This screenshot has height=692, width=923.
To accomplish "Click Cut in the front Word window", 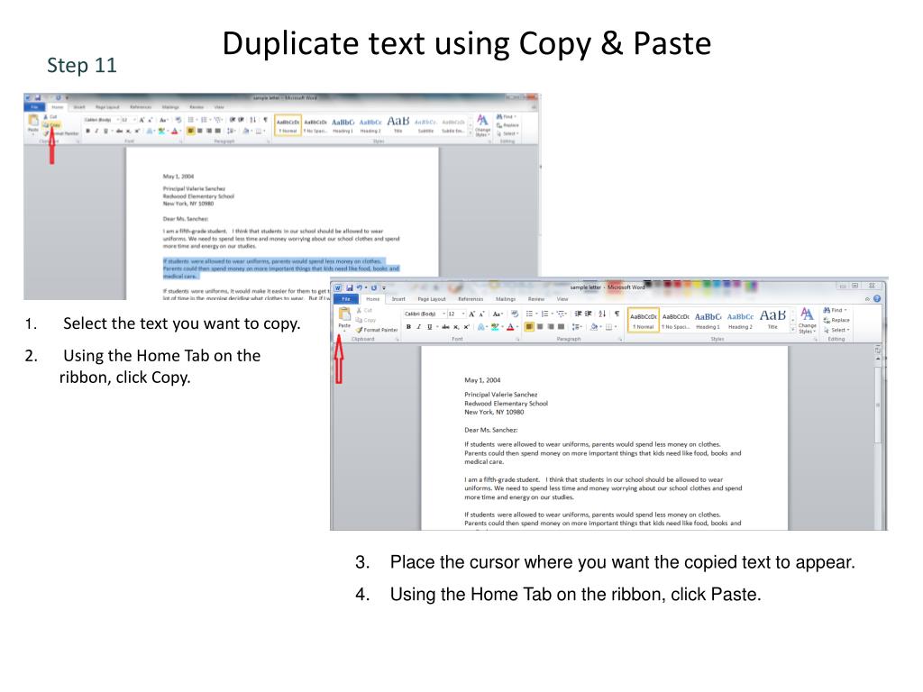I will [x=364, y=310].
